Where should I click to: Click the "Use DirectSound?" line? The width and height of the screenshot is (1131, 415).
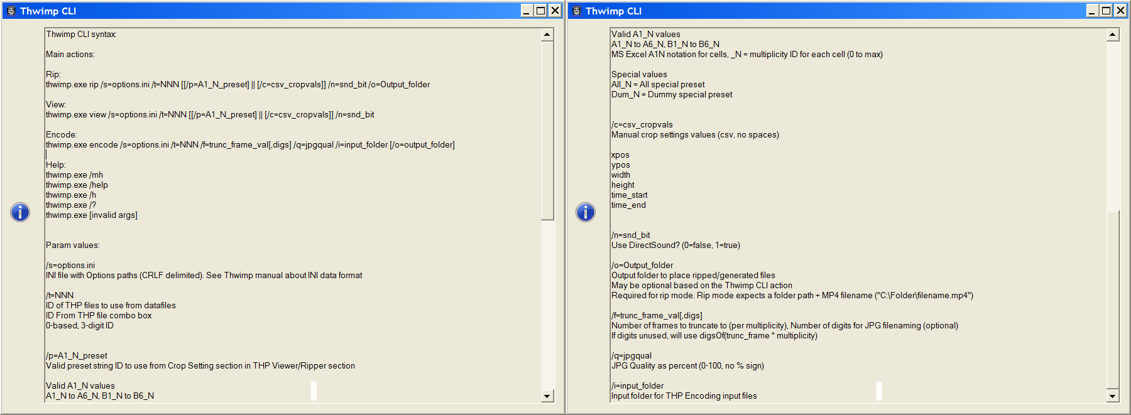pos(675,245)
